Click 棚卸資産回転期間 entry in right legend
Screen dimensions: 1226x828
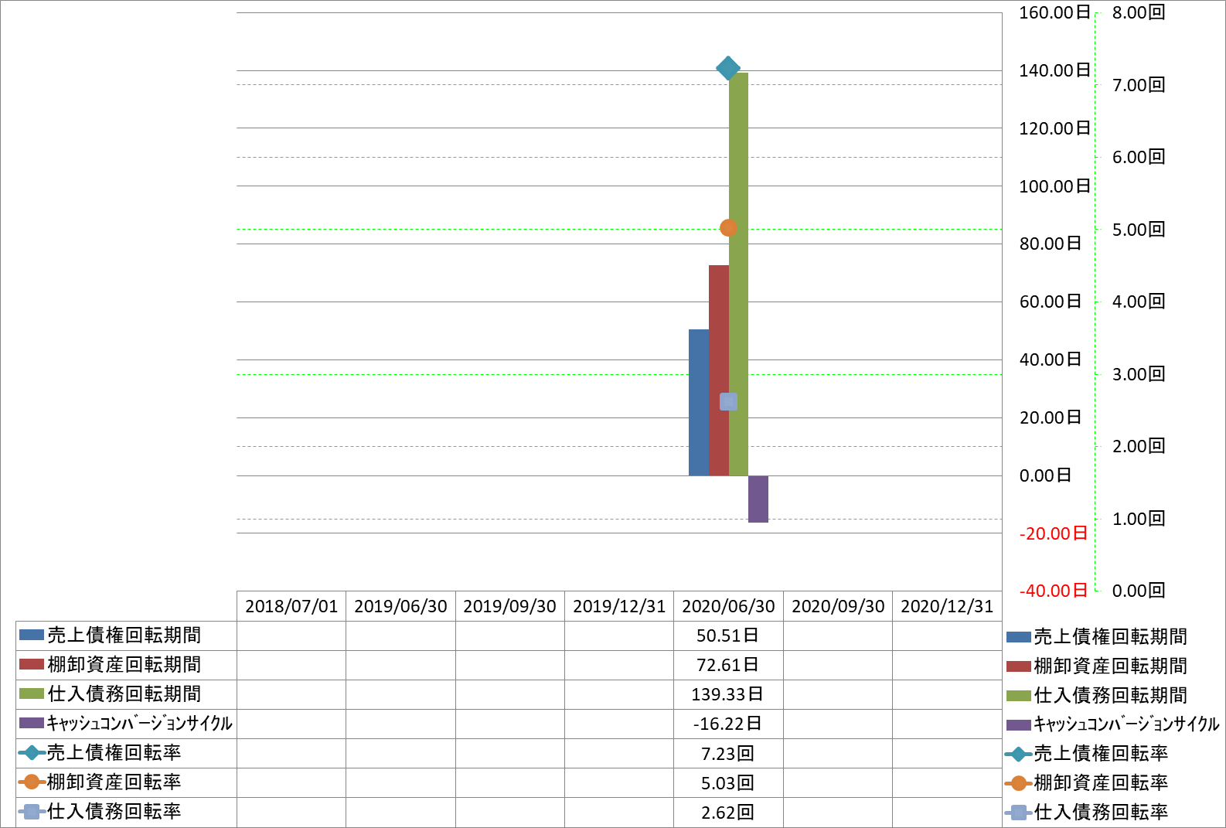[1097, 666]
